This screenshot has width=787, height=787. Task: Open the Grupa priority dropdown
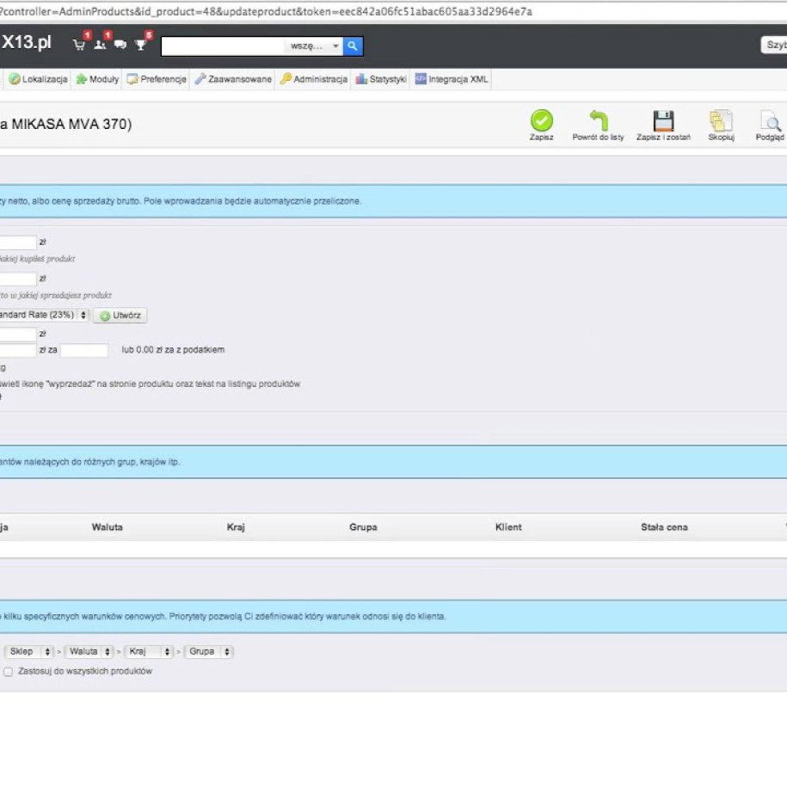[209, 651]
